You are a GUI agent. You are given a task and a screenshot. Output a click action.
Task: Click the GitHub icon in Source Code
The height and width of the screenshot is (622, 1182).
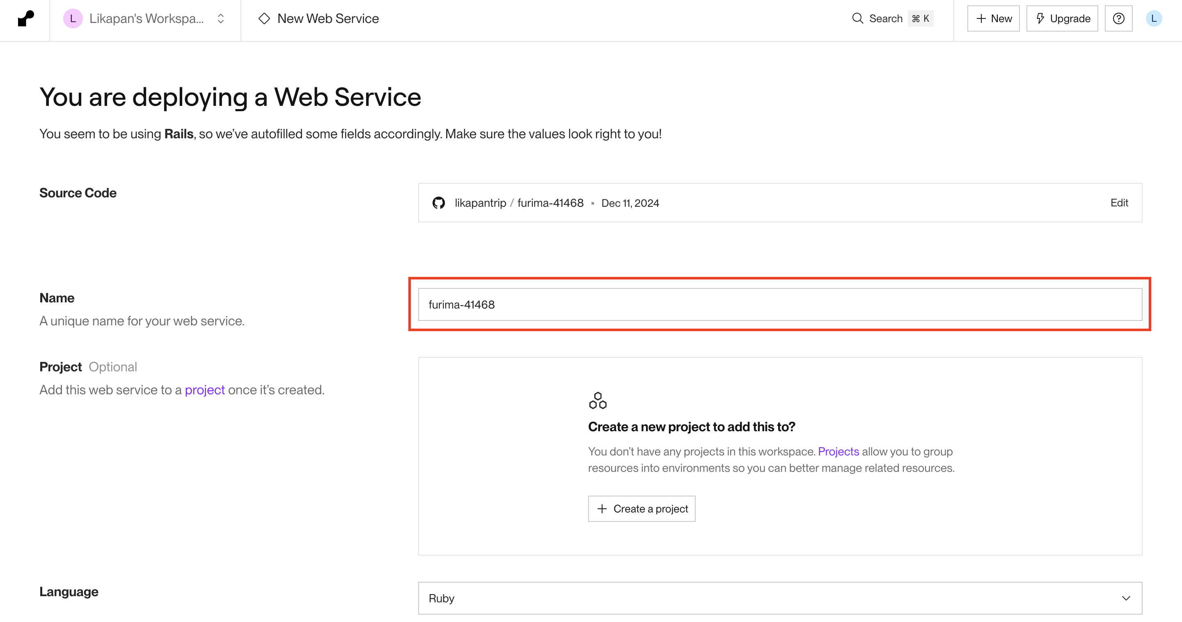(439, 203)
